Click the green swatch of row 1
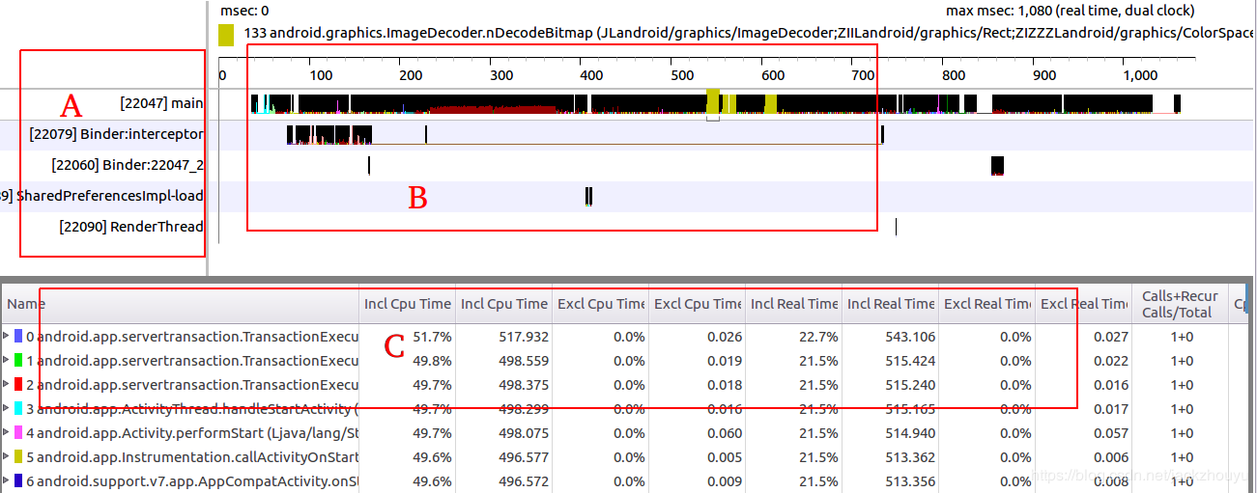 coord(18,361)
